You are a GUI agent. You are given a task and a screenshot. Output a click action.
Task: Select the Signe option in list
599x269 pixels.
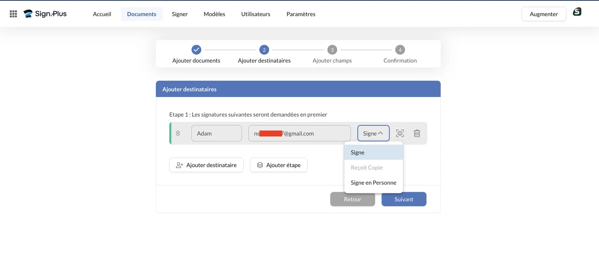click(x=374, y=152)
